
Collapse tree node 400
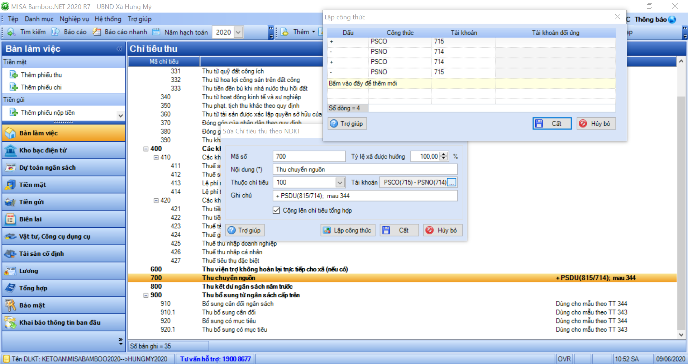pos(146,149)
